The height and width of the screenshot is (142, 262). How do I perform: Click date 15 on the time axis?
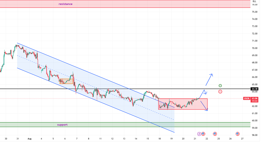click(148, 139)
